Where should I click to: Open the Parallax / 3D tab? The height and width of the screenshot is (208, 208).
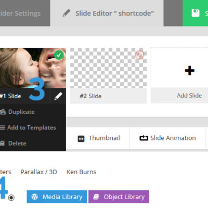click(39, 172)
